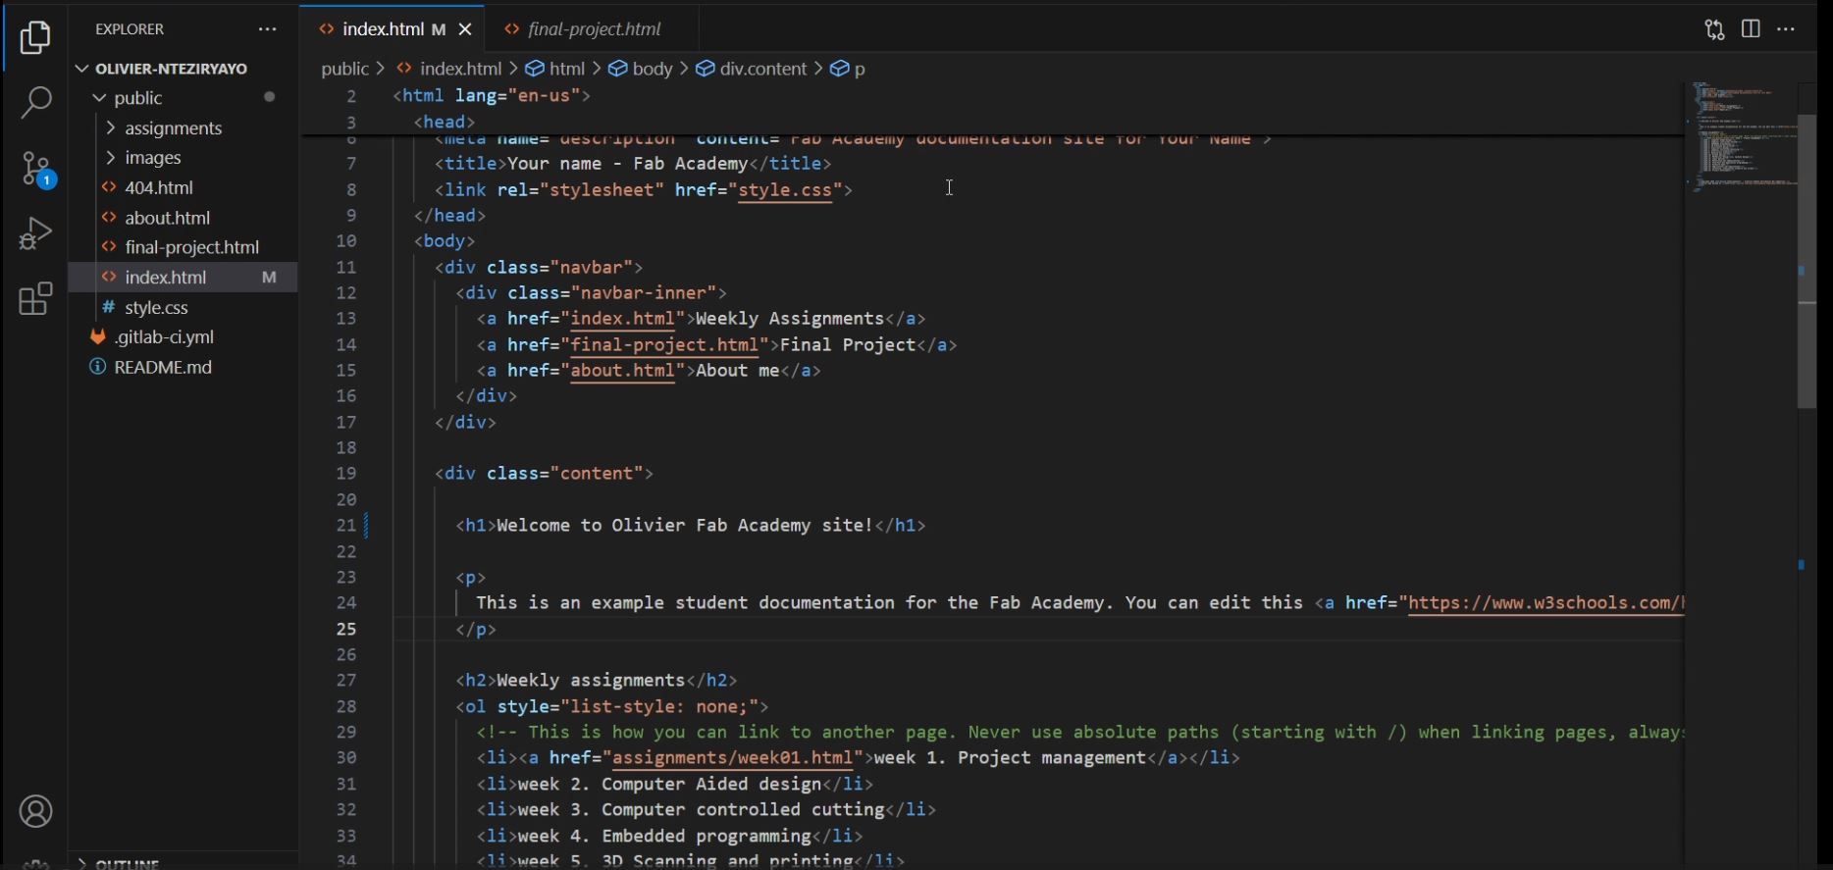This screenshot has height=870, width=1833.
Task: Expand the OUTLINE section
Action: (x=127, y=863)
